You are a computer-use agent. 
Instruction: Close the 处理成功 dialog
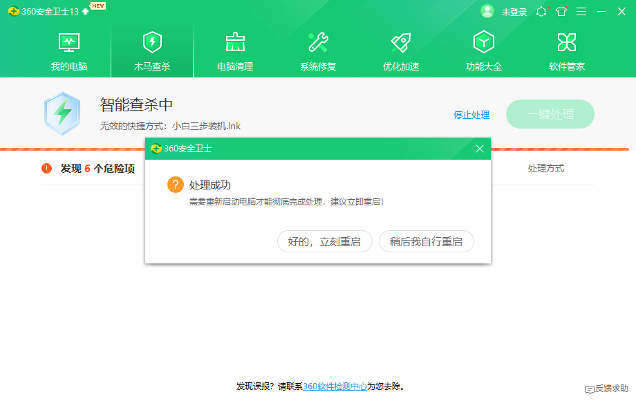[x=479, y=149]
